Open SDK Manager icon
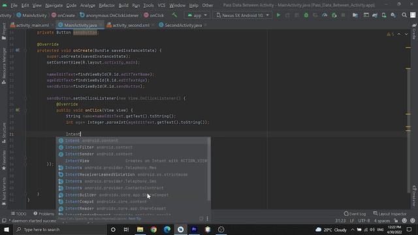This screenshot has width=418, height=235. click(x=393, y=15)
